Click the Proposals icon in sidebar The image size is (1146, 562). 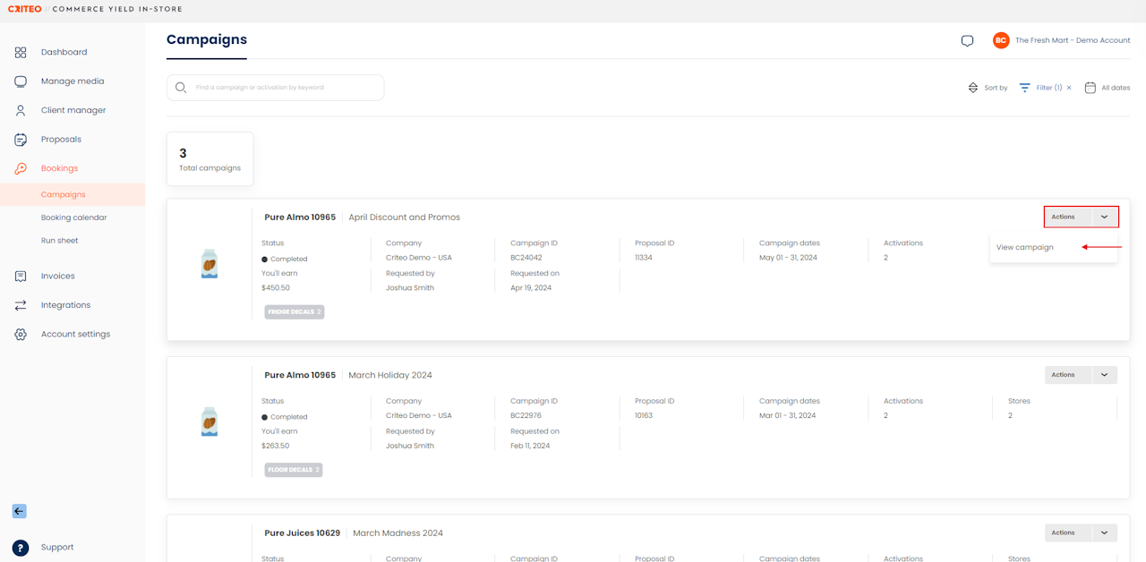[x=21, y=140]
